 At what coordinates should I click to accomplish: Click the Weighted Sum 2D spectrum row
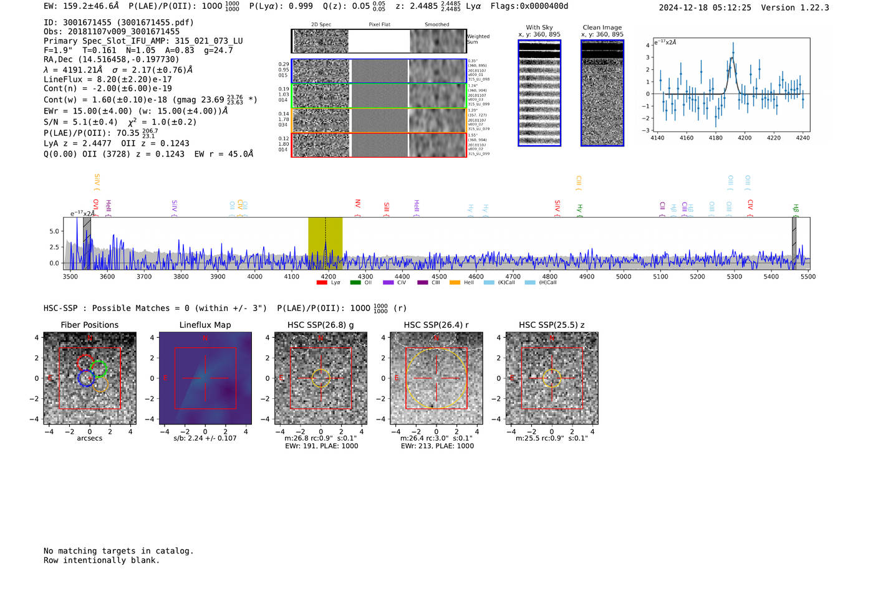tap(379, 41)
